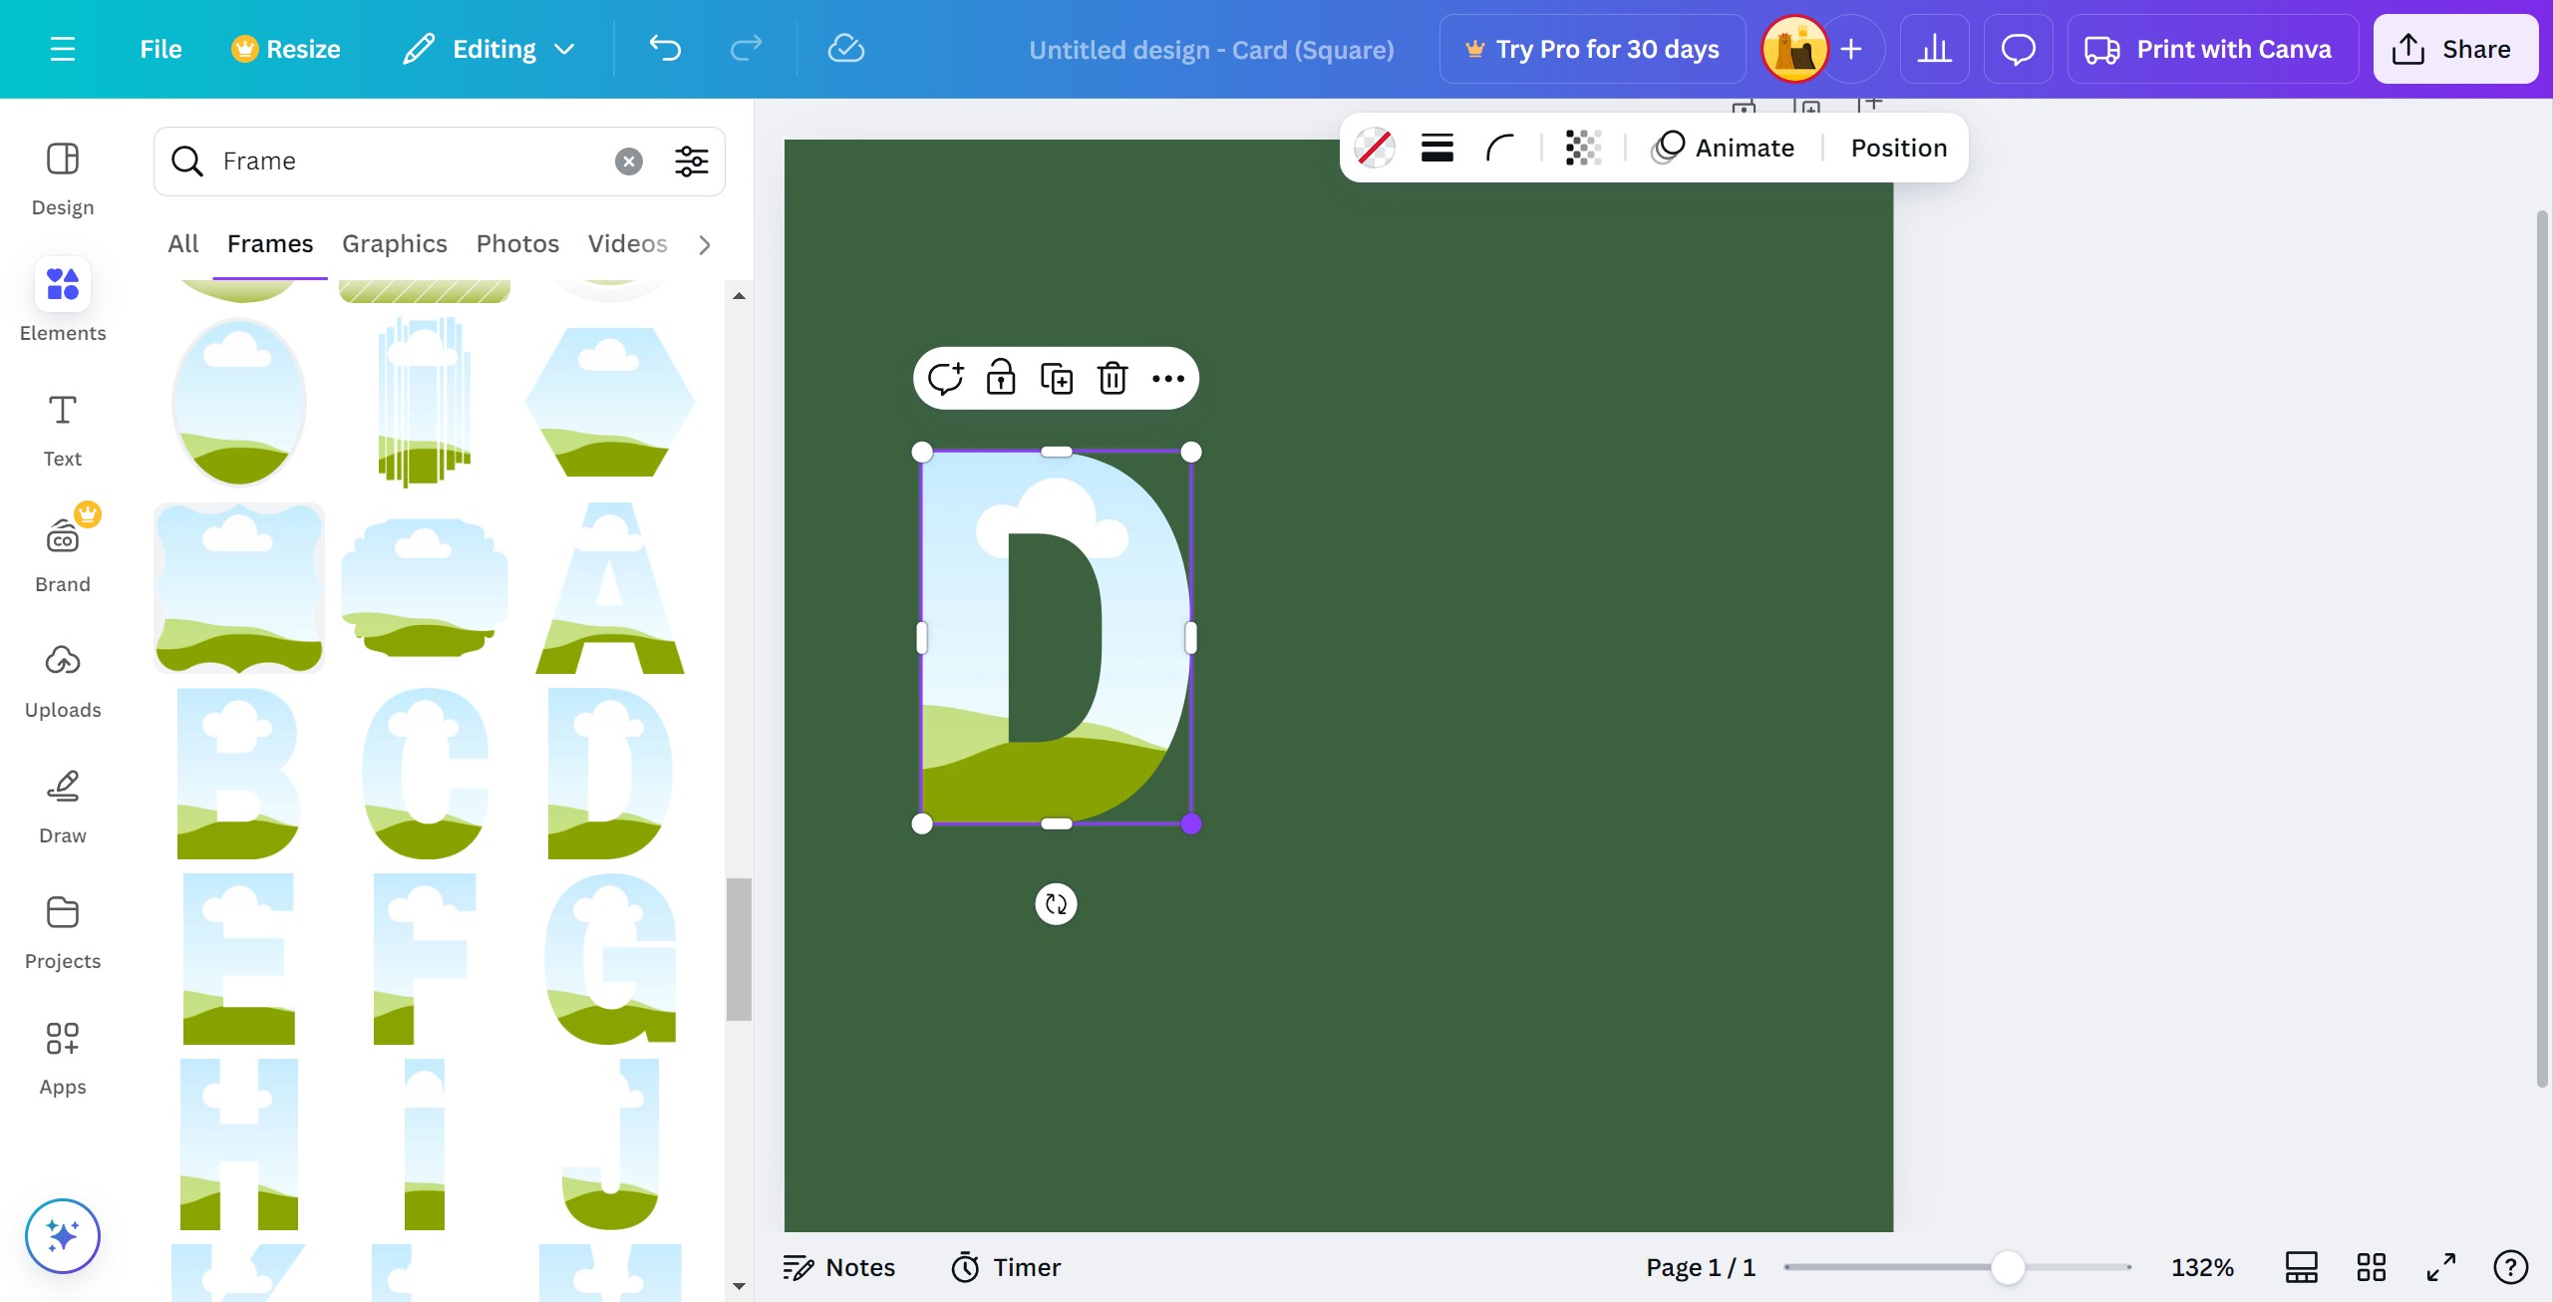Image resolution: width=2553 pixels, height=1302 pixels.
Task: Delete the selected frame with trash icon
Action: [x=1113, y=378]
